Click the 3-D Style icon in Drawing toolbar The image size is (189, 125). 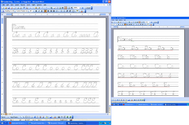click(70, 117)
